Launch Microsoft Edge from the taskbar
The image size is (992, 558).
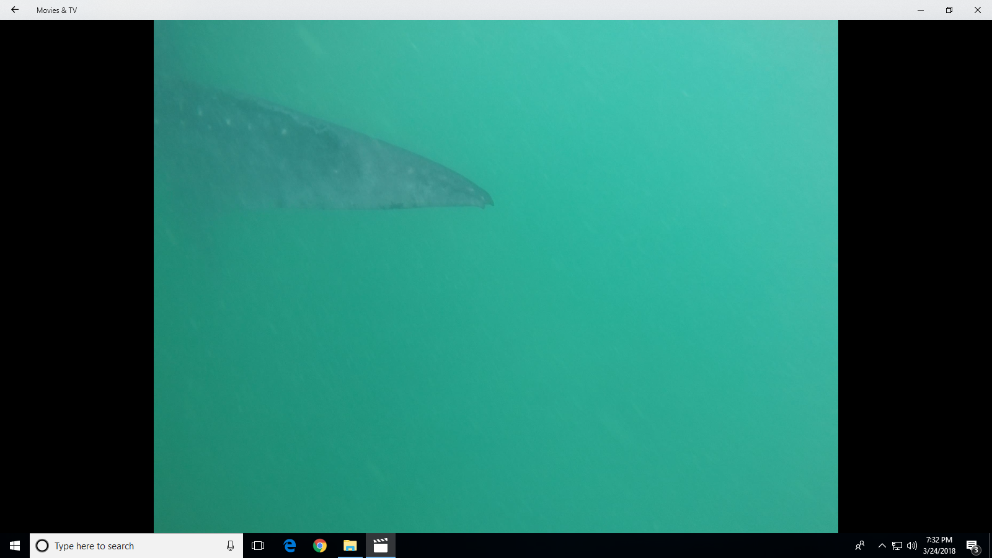click(x=290, y=546)
